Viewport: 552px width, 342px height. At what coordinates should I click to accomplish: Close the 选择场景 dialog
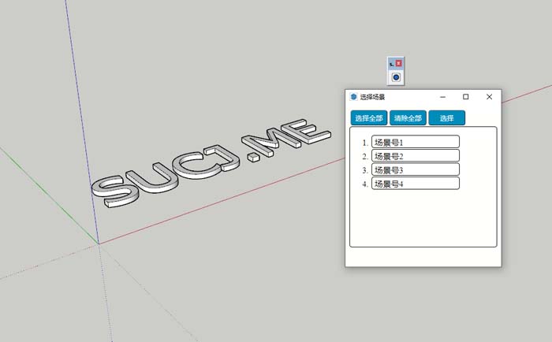(489, 97)
